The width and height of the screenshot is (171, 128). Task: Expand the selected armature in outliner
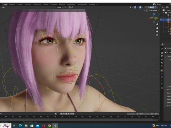(x=166, y=20)
